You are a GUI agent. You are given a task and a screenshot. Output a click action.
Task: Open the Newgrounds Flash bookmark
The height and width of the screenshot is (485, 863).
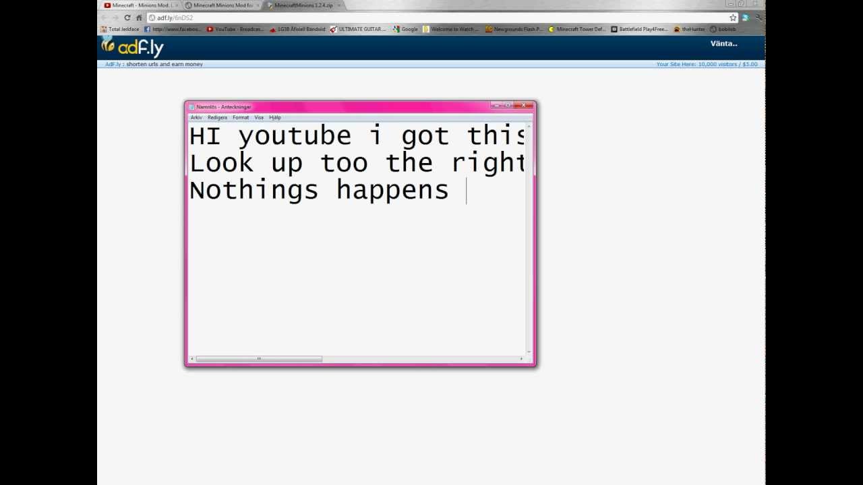click(x=514, y=29)
